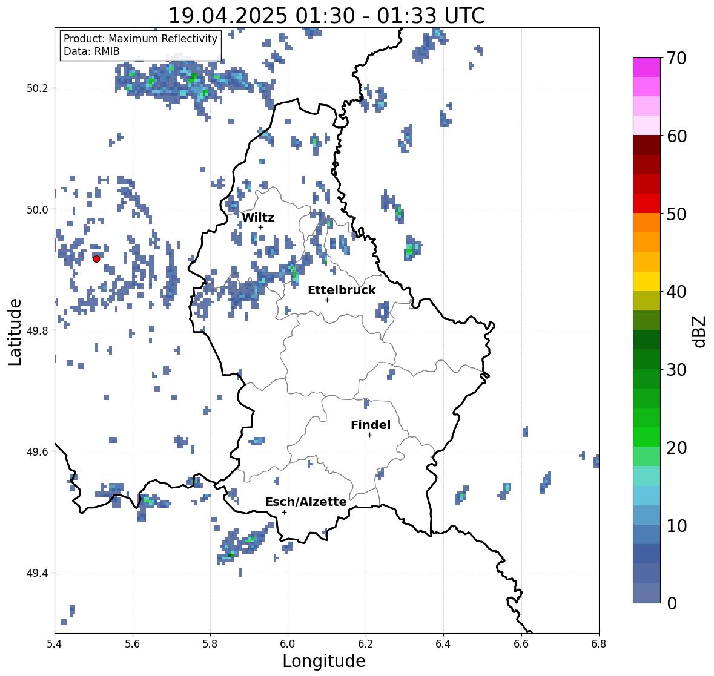Click the 'Product: Maximum Reflectivity' legend text

[x=140, y=39]
